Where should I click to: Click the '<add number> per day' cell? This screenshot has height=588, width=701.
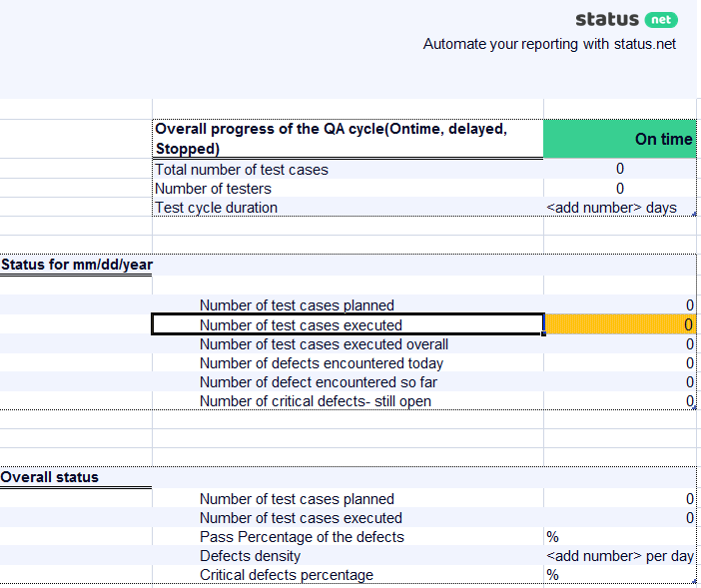click(x=620, y=555)
